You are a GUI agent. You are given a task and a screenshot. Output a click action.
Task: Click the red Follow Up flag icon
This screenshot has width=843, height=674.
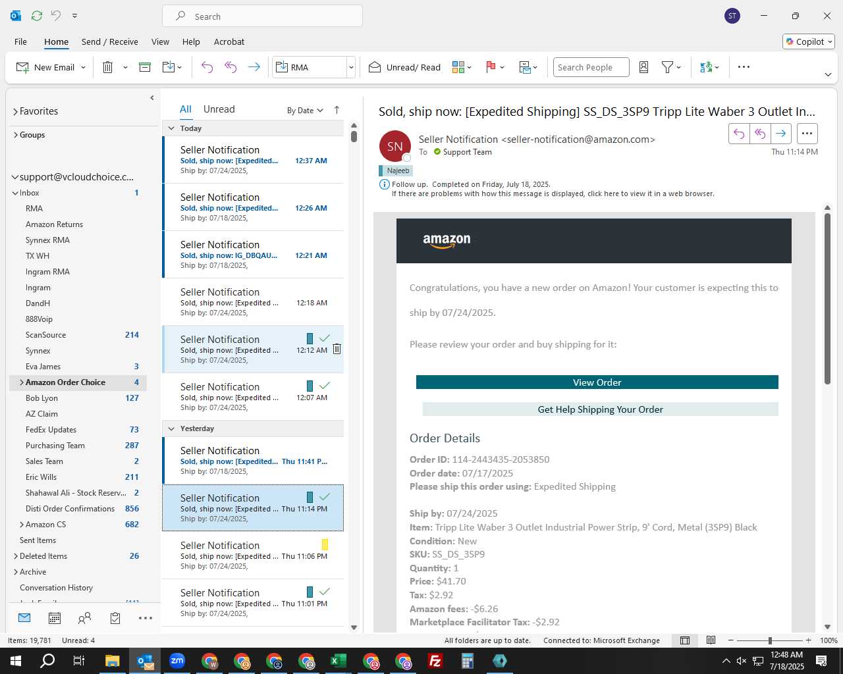(491, 67)
